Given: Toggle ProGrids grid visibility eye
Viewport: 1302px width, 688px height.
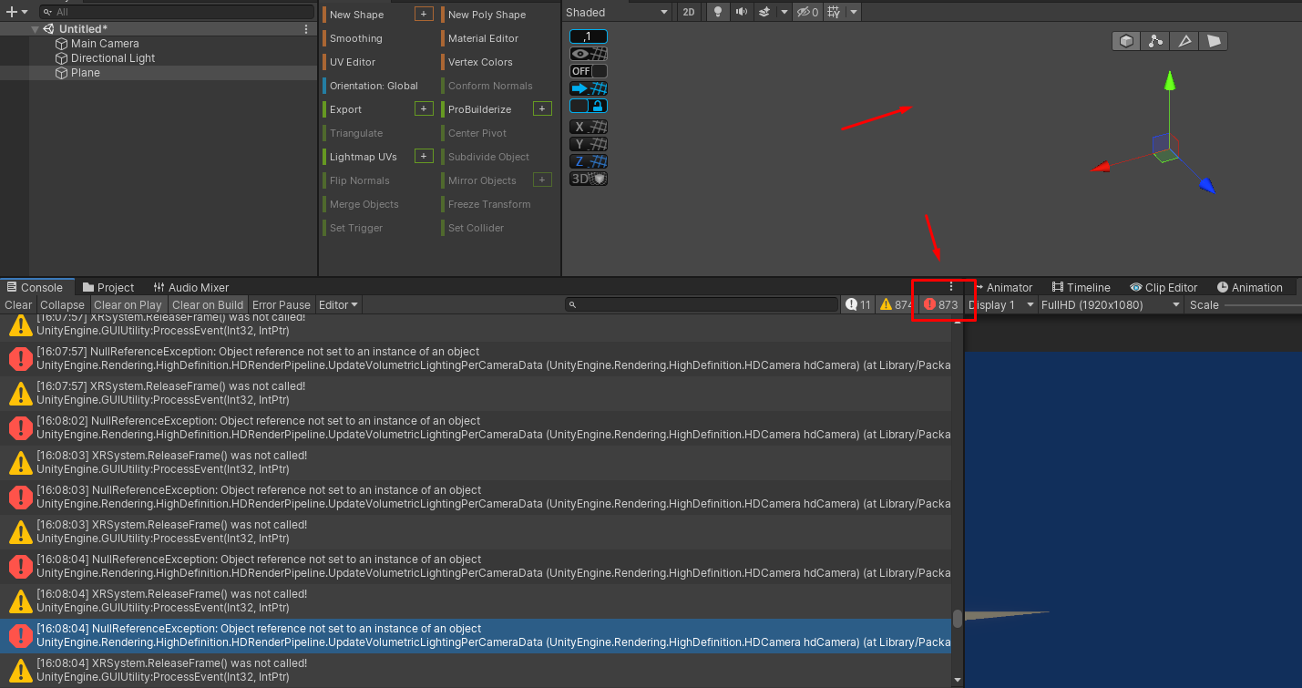Looking at the screenshot, I should [x=589, y=54].
